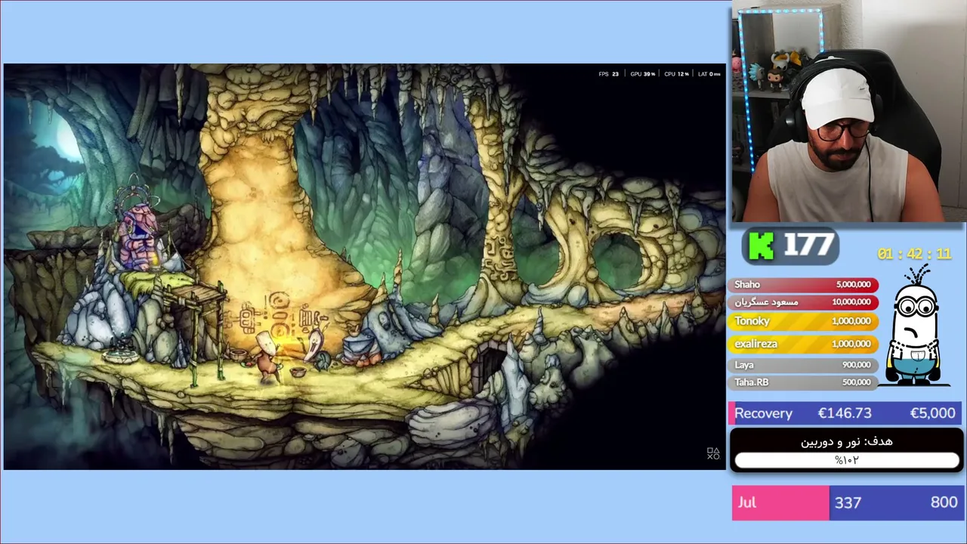Click the green Kick logo icon
The image size is (967, 544).
pos(762,246)
